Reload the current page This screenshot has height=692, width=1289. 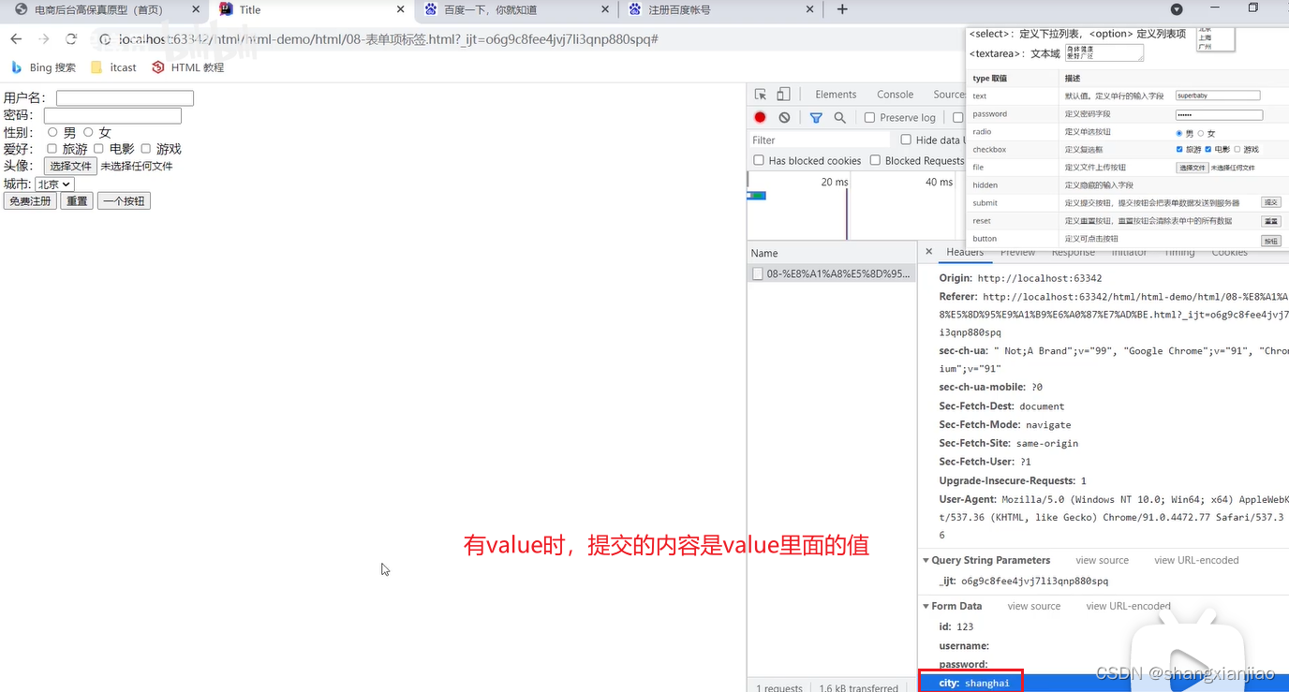[71, 39]
